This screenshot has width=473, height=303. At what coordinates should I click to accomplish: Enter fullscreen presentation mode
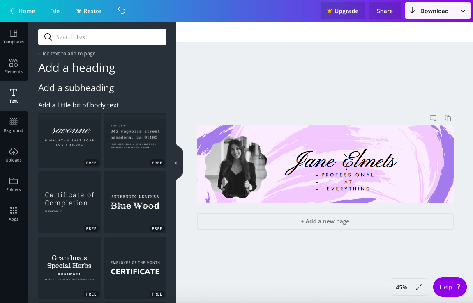coord(419,287)
